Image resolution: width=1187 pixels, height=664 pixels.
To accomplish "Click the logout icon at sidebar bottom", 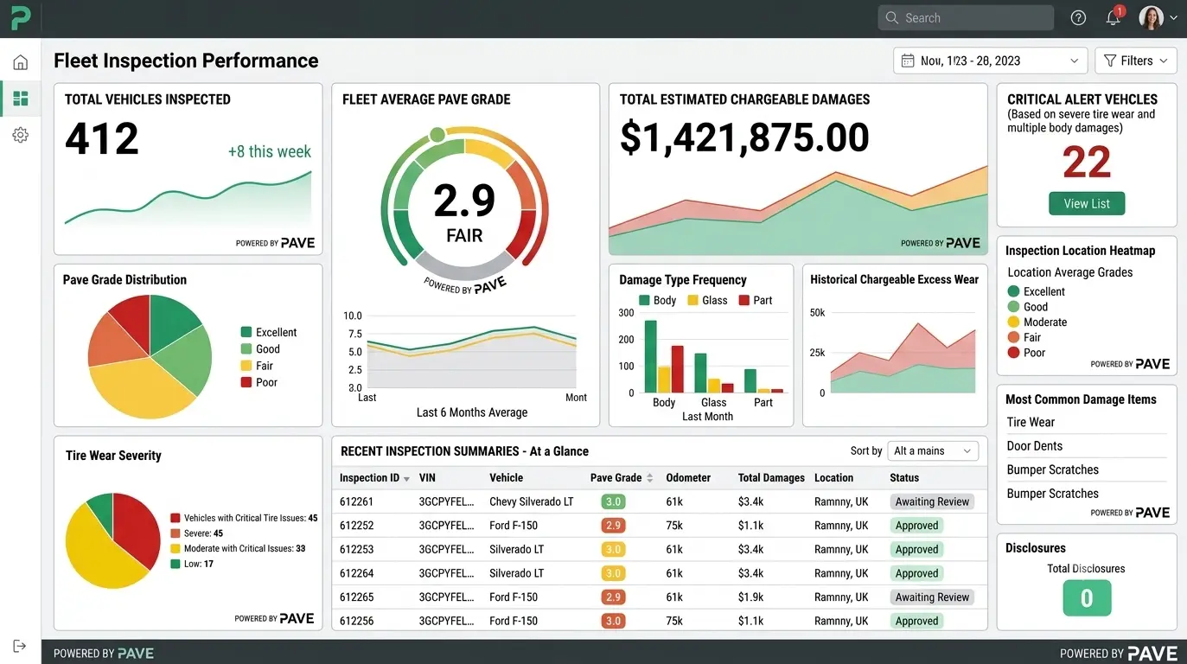I will [x=20, y=646].
